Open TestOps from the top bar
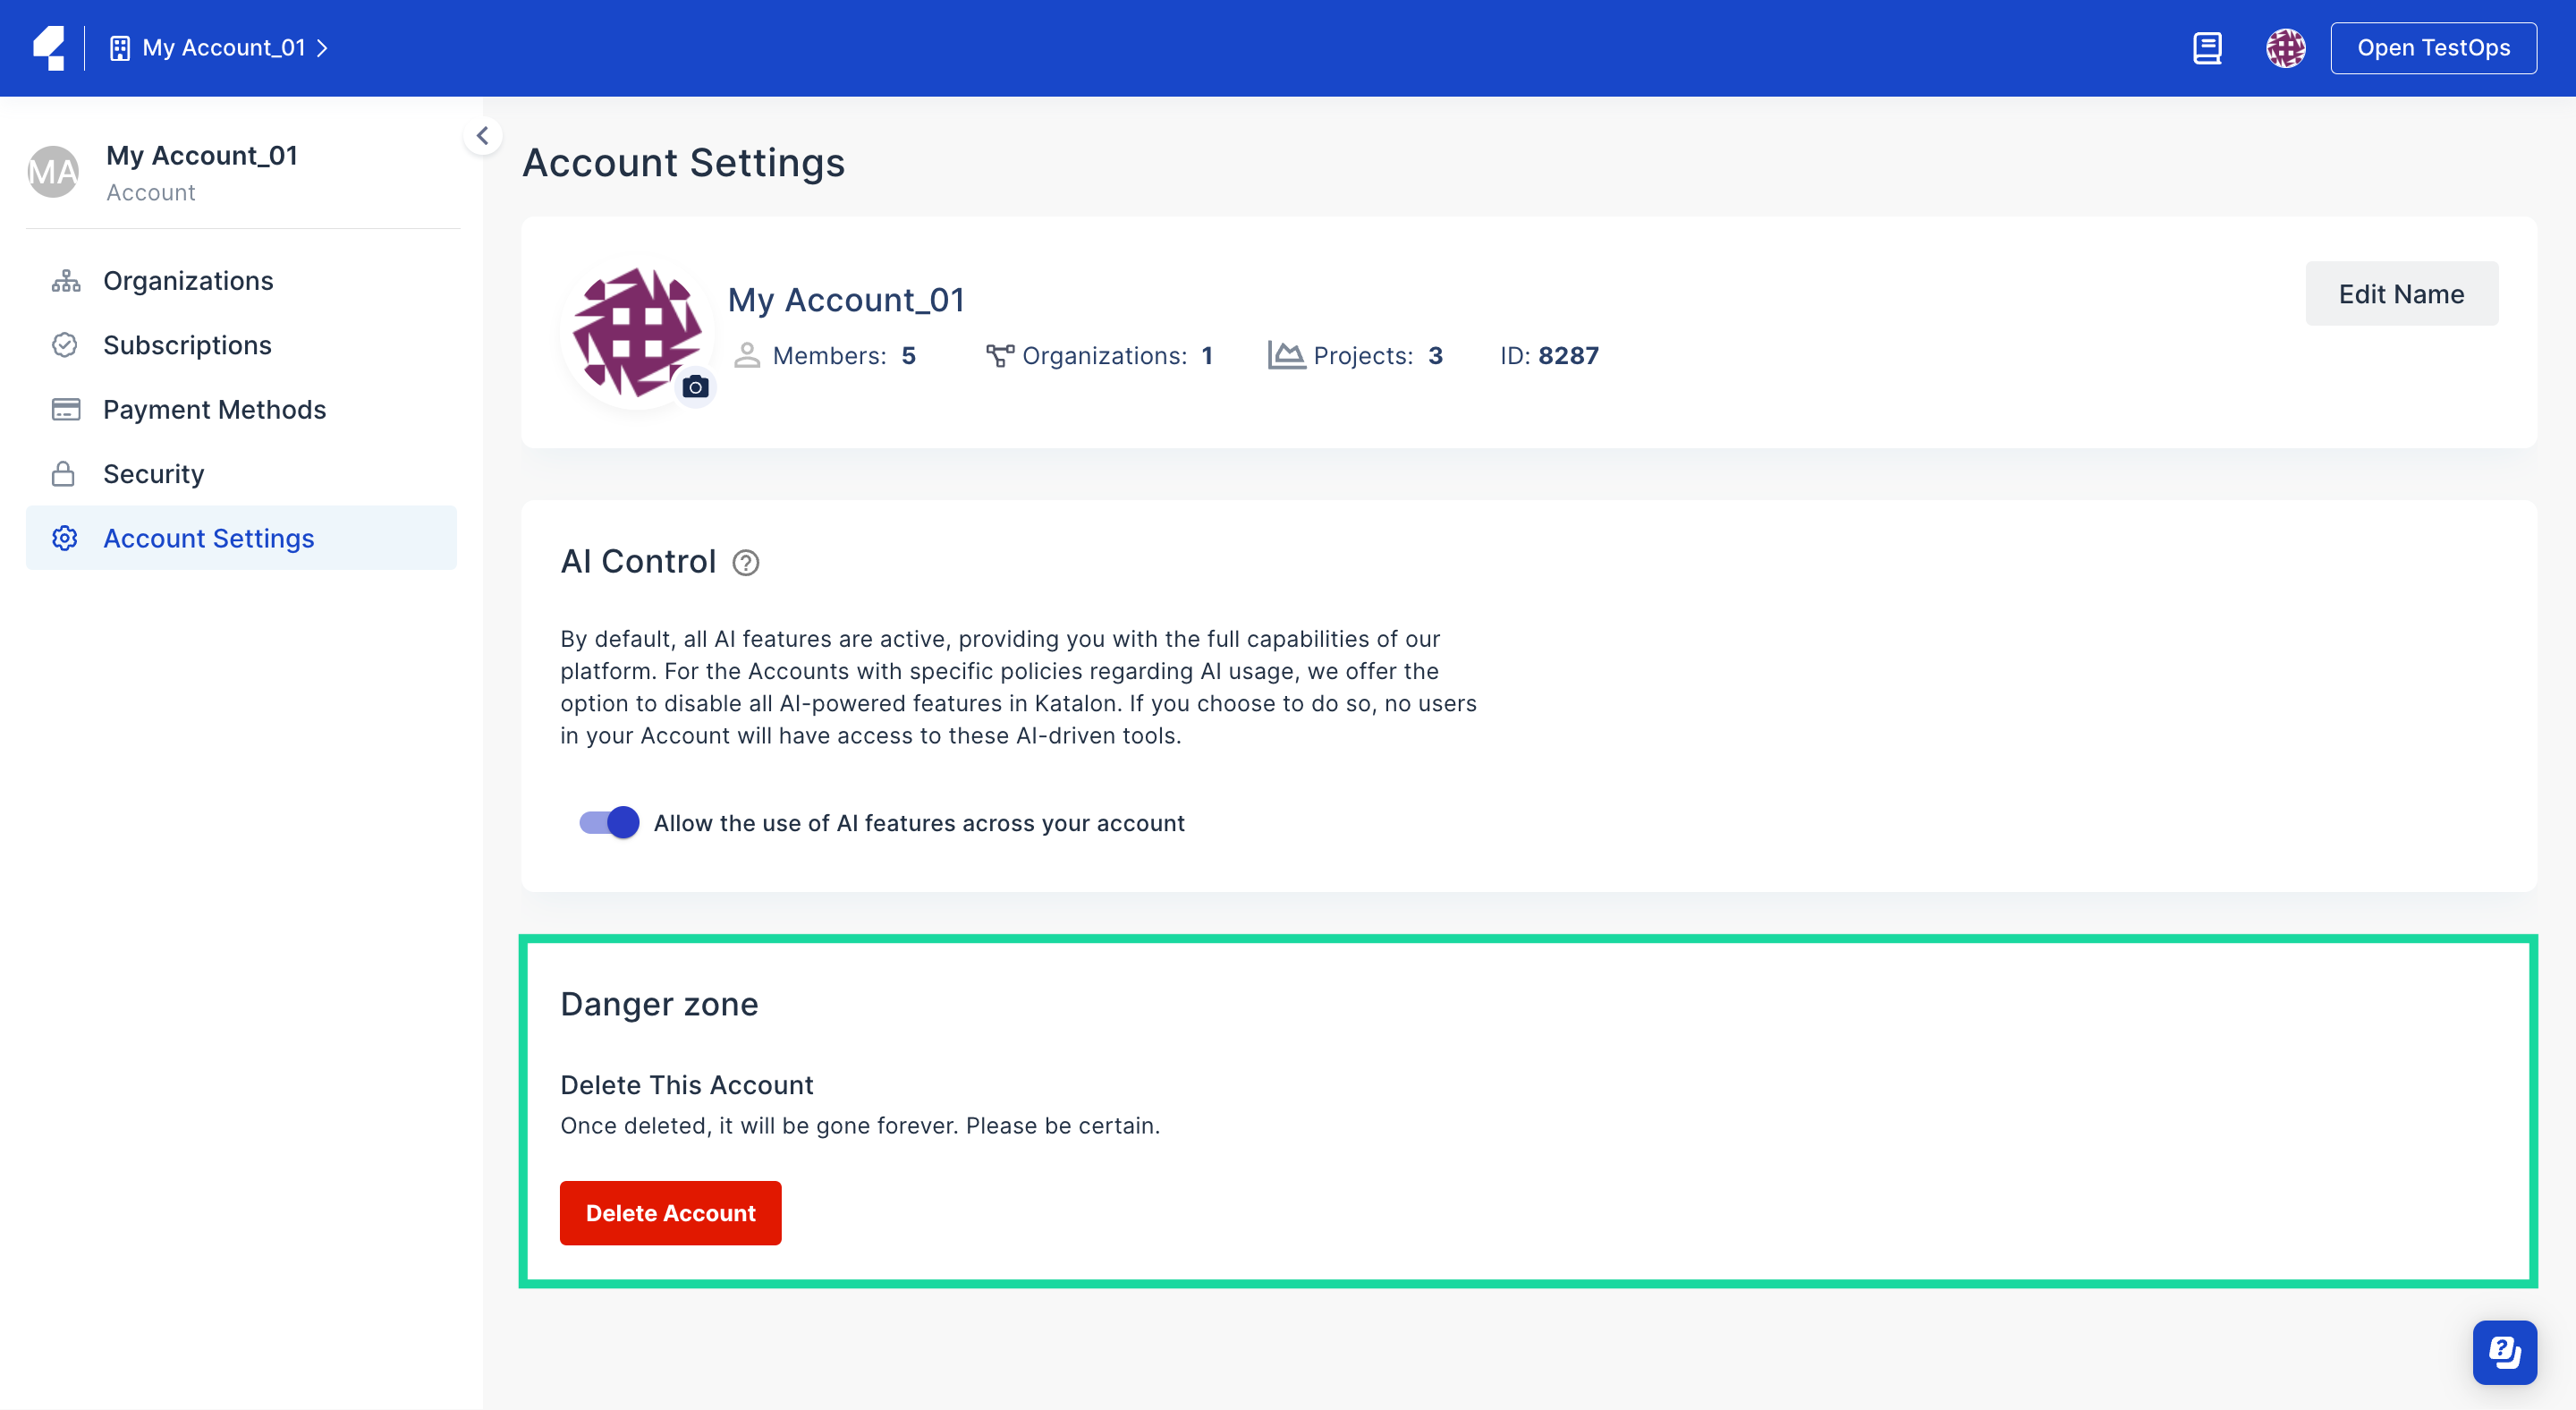 [x=2433, y=47]
